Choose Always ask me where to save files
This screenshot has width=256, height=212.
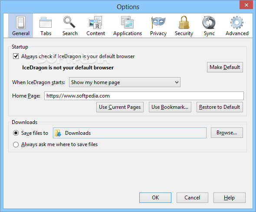[x=16, y=144]
